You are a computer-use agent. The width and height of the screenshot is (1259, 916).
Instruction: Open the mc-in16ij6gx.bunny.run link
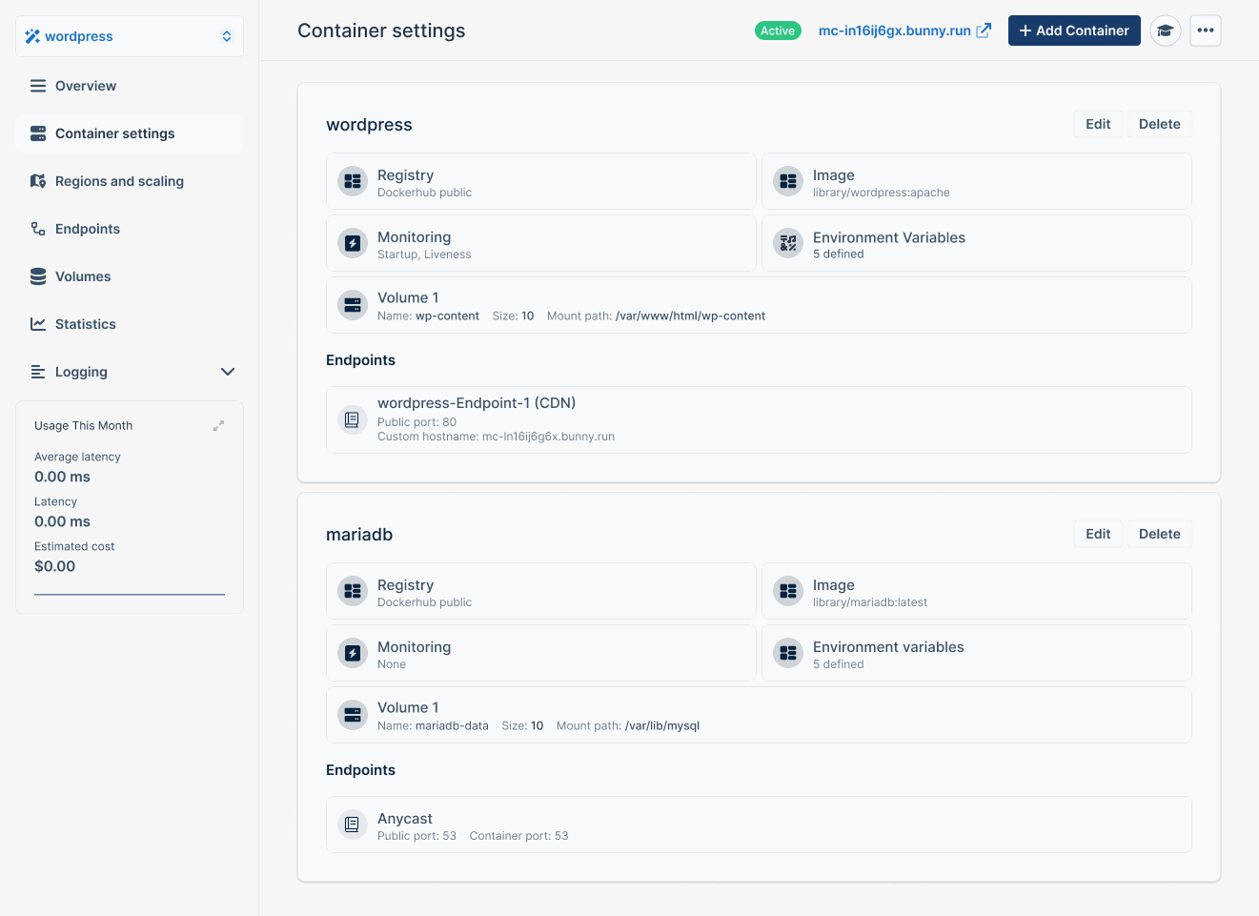(x=896, y=30)
